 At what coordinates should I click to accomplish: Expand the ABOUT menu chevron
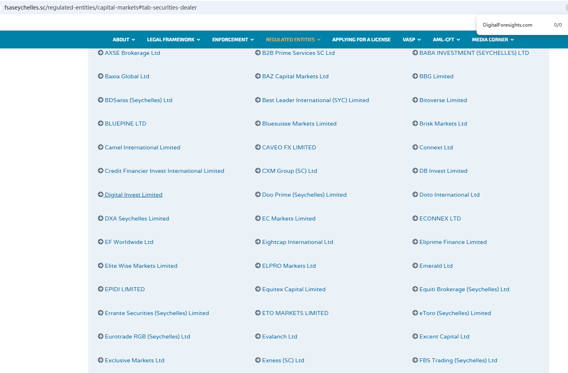pos(133,40)
